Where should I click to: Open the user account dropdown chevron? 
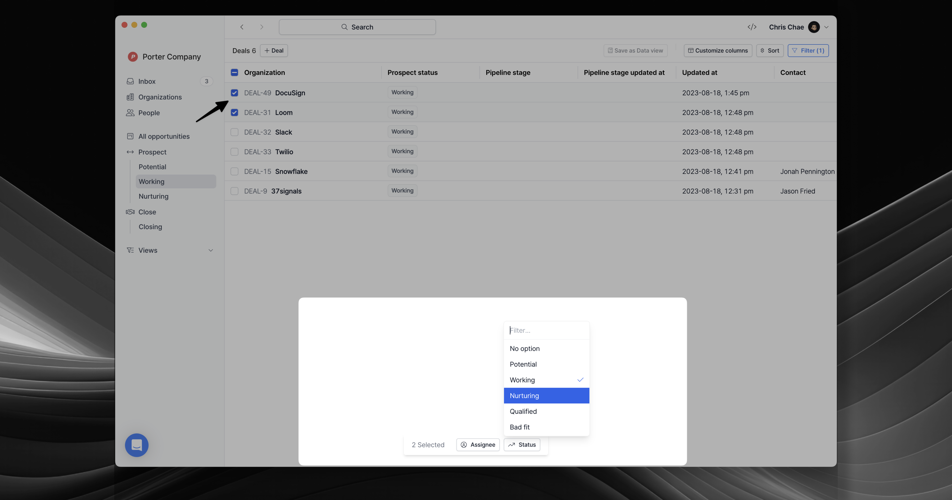pyautogui.click(x=826, y=27)
